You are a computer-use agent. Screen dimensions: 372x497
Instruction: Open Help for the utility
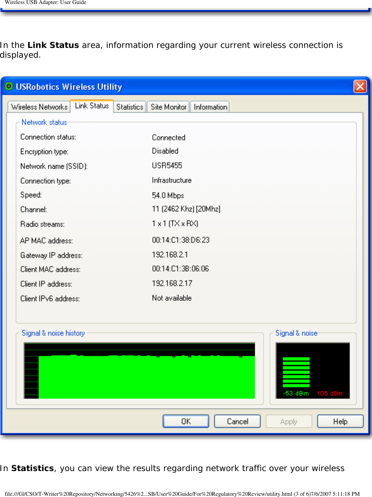tap(340, 421)
